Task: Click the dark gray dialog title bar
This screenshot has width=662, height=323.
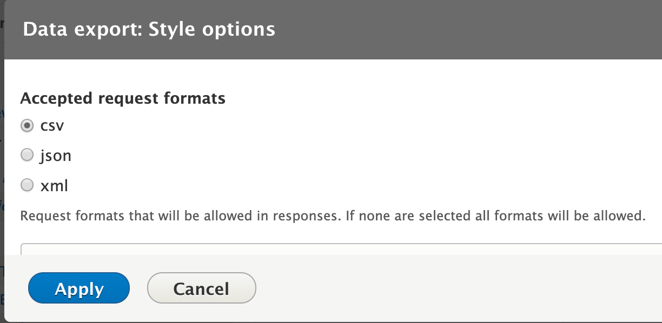Action: (x=460, y=29)
